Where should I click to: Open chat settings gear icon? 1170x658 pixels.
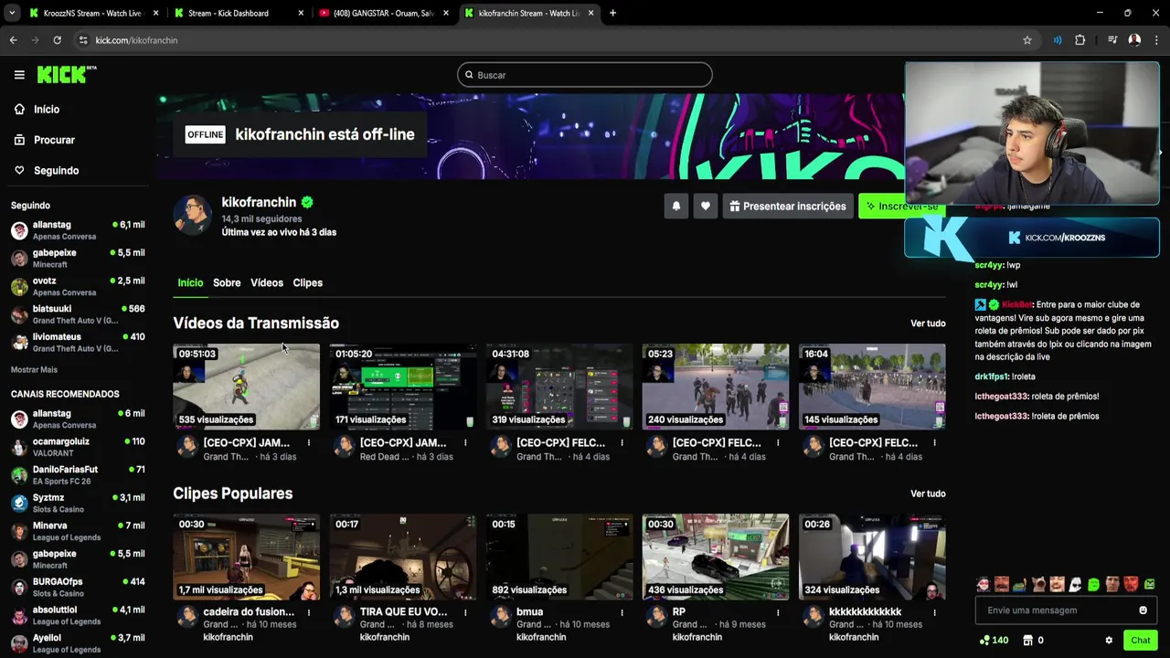[1109, 641]
